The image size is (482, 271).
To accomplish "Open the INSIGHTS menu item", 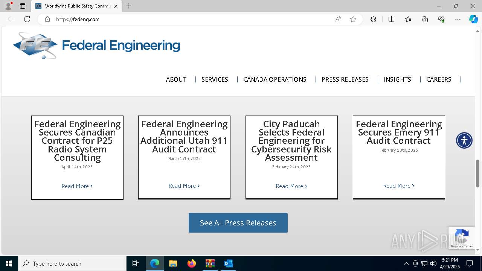I will click(x=397, y=79).
